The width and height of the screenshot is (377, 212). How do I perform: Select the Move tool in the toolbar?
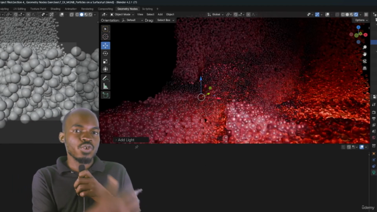click(x=105, y=45)
